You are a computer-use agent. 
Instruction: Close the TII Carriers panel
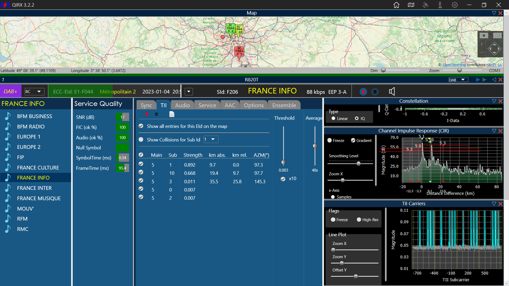pyautogui.click(x=500, y=204)
